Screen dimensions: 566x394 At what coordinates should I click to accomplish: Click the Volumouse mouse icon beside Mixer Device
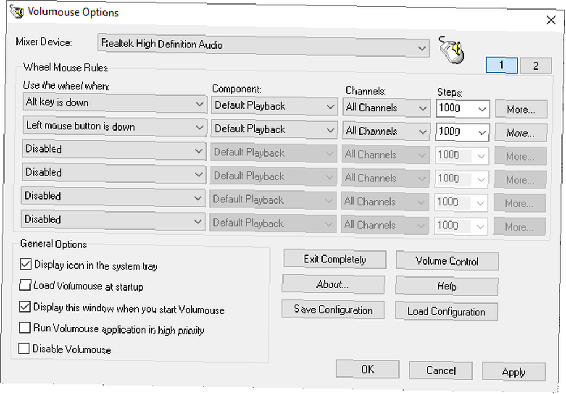click(451, 50)
